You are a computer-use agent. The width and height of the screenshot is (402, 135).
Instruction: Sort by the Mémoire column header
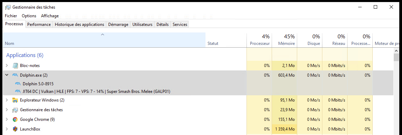[284, 40]
